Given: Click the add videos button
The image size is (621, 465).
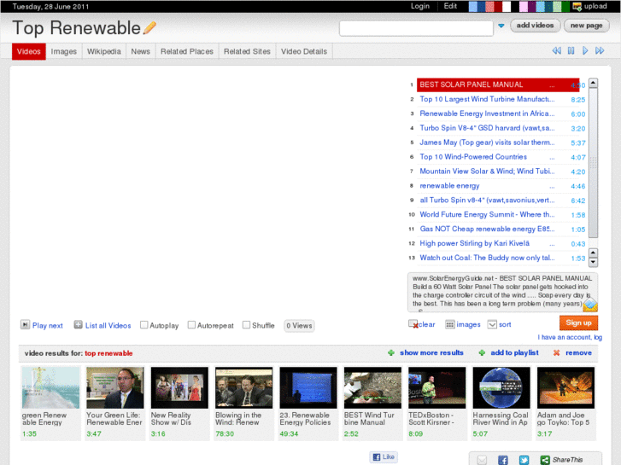Looking at the screenshot, I should (x=535, y=26).
